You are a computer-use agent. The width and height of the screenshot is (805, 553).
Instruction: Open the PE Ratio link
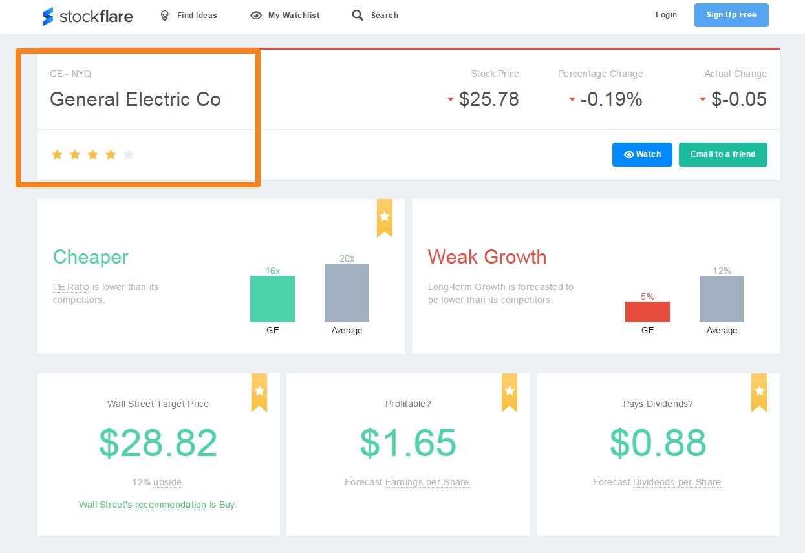tap(70, 287)
